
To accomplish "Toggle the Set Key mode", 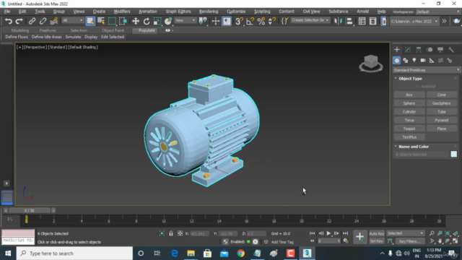I will [x=377, y=241].
